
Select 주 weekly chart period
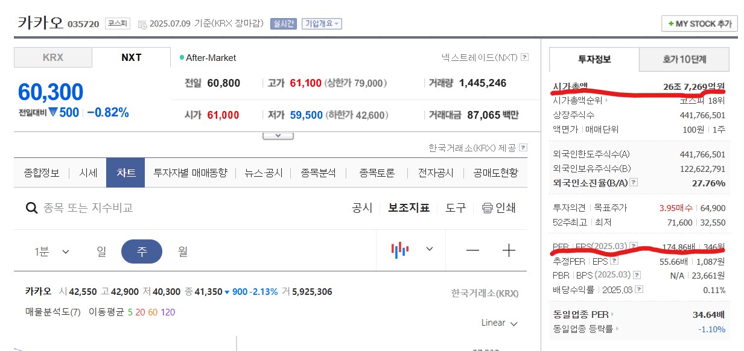(x=142, y=251)
